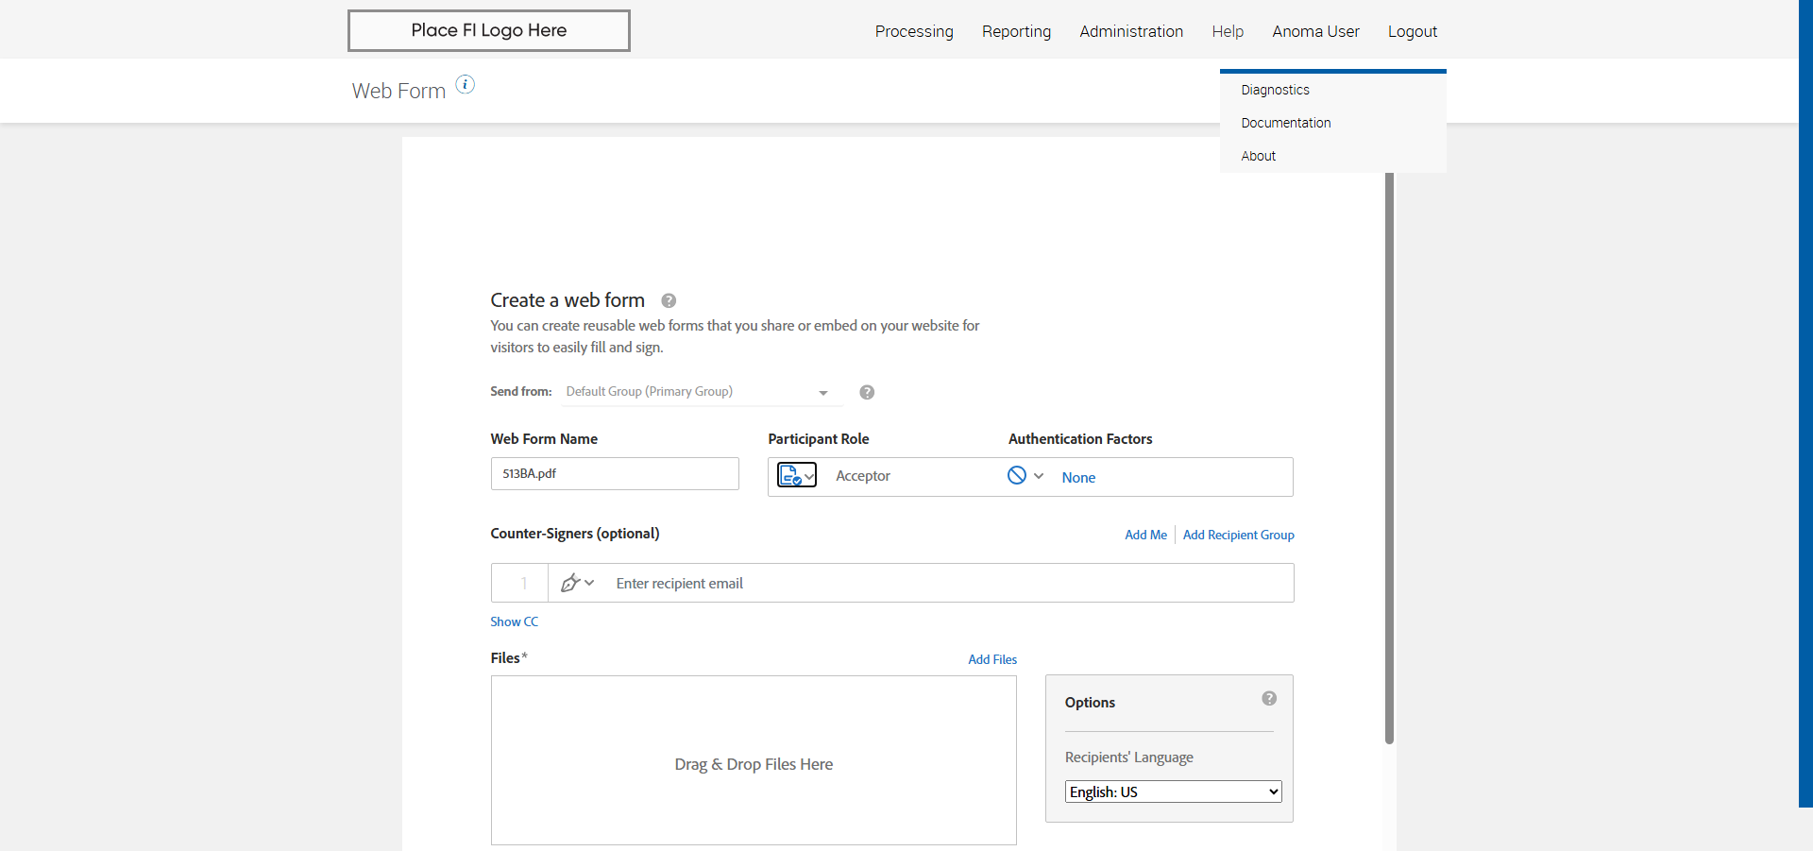Click the Acceptor participant role icon
The width and height of the screenshot is (1813, 851).
(796, 476)
